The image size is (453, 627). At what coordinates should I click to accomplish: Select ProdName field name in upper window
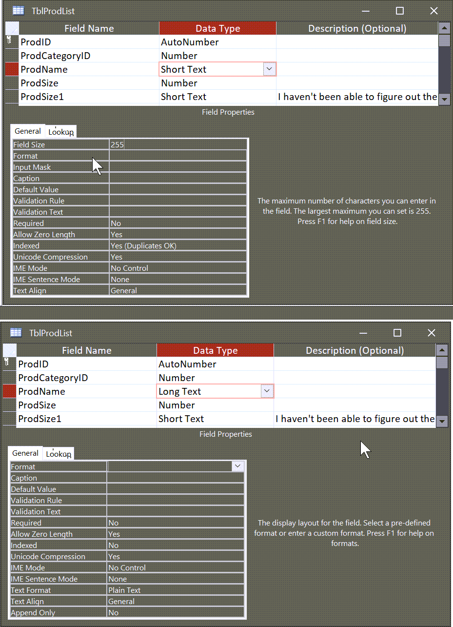(89, 69)
